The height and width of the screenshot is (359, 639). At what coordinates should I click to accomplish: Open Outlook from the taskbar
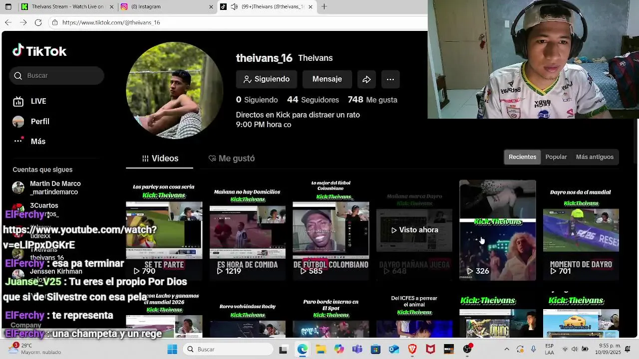pyautogui.click(x=394, y=349)
